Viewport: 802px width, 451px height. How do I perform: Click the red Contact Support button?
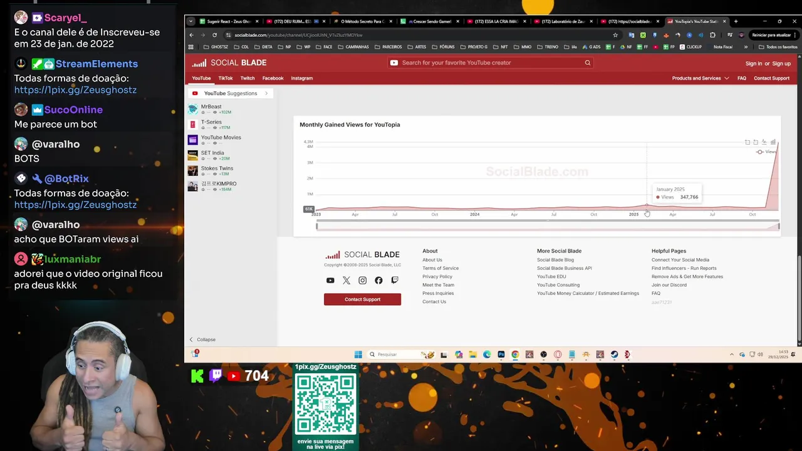362,299
